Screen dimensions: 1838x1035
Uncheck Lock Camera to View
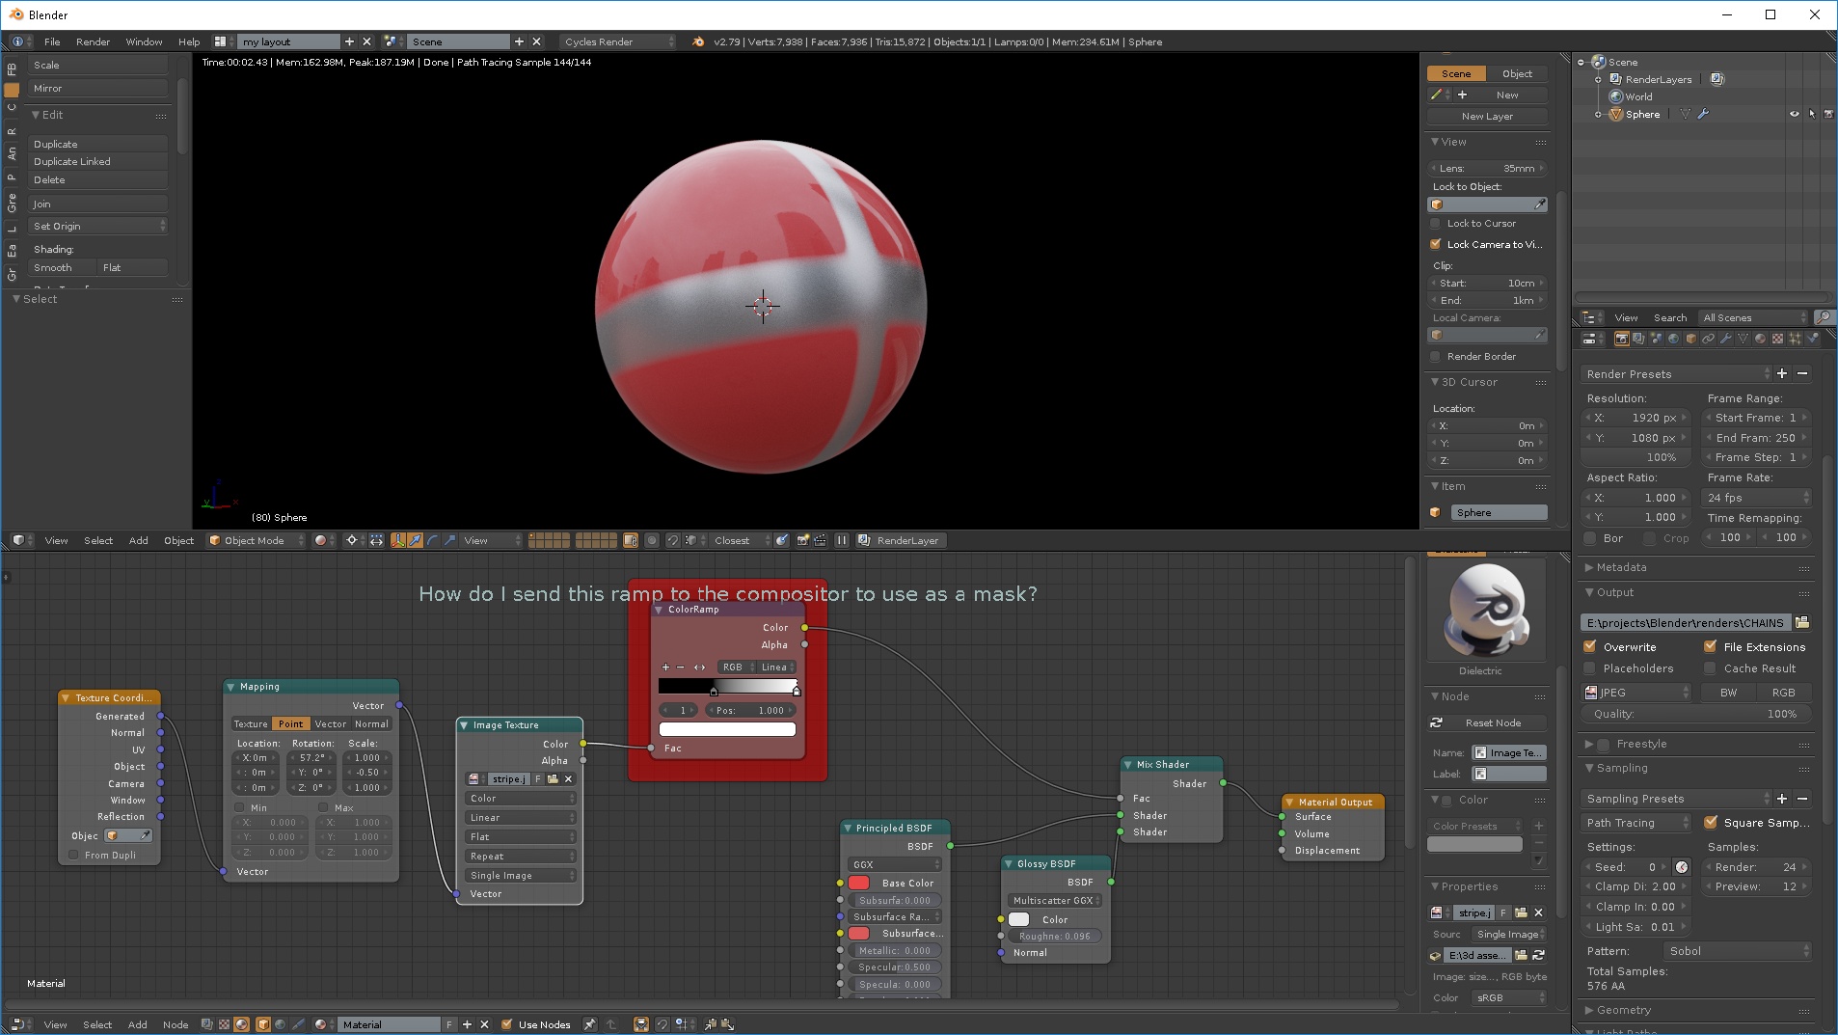click(1436, 244)
